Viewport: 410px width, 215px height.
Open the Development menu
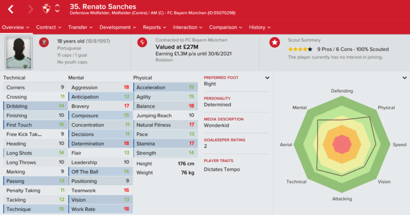tap(118, 27)
